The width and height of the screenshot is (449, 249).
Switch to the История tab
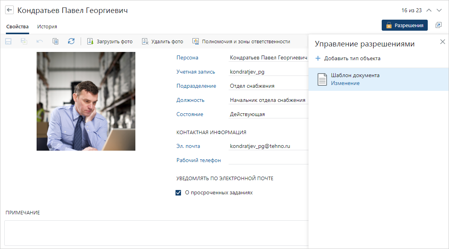coord(47,27)
